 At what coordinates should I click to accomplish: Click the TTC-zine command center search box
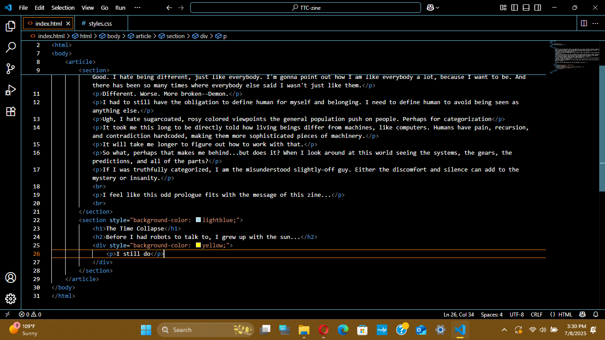click(305, 8)
